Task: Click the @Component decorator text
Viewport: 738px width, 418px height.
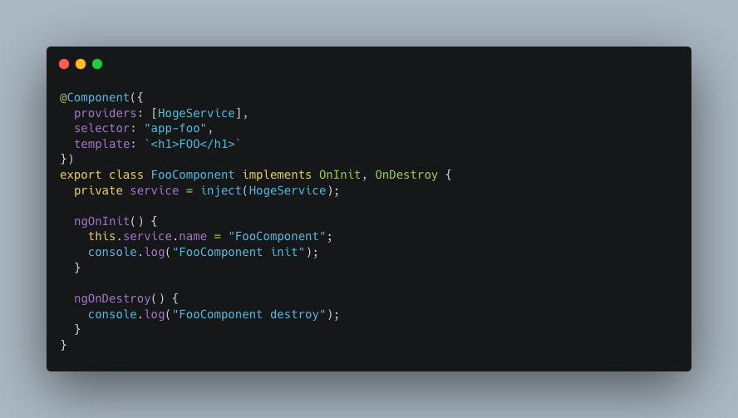Action: click(x=95, y=97)
